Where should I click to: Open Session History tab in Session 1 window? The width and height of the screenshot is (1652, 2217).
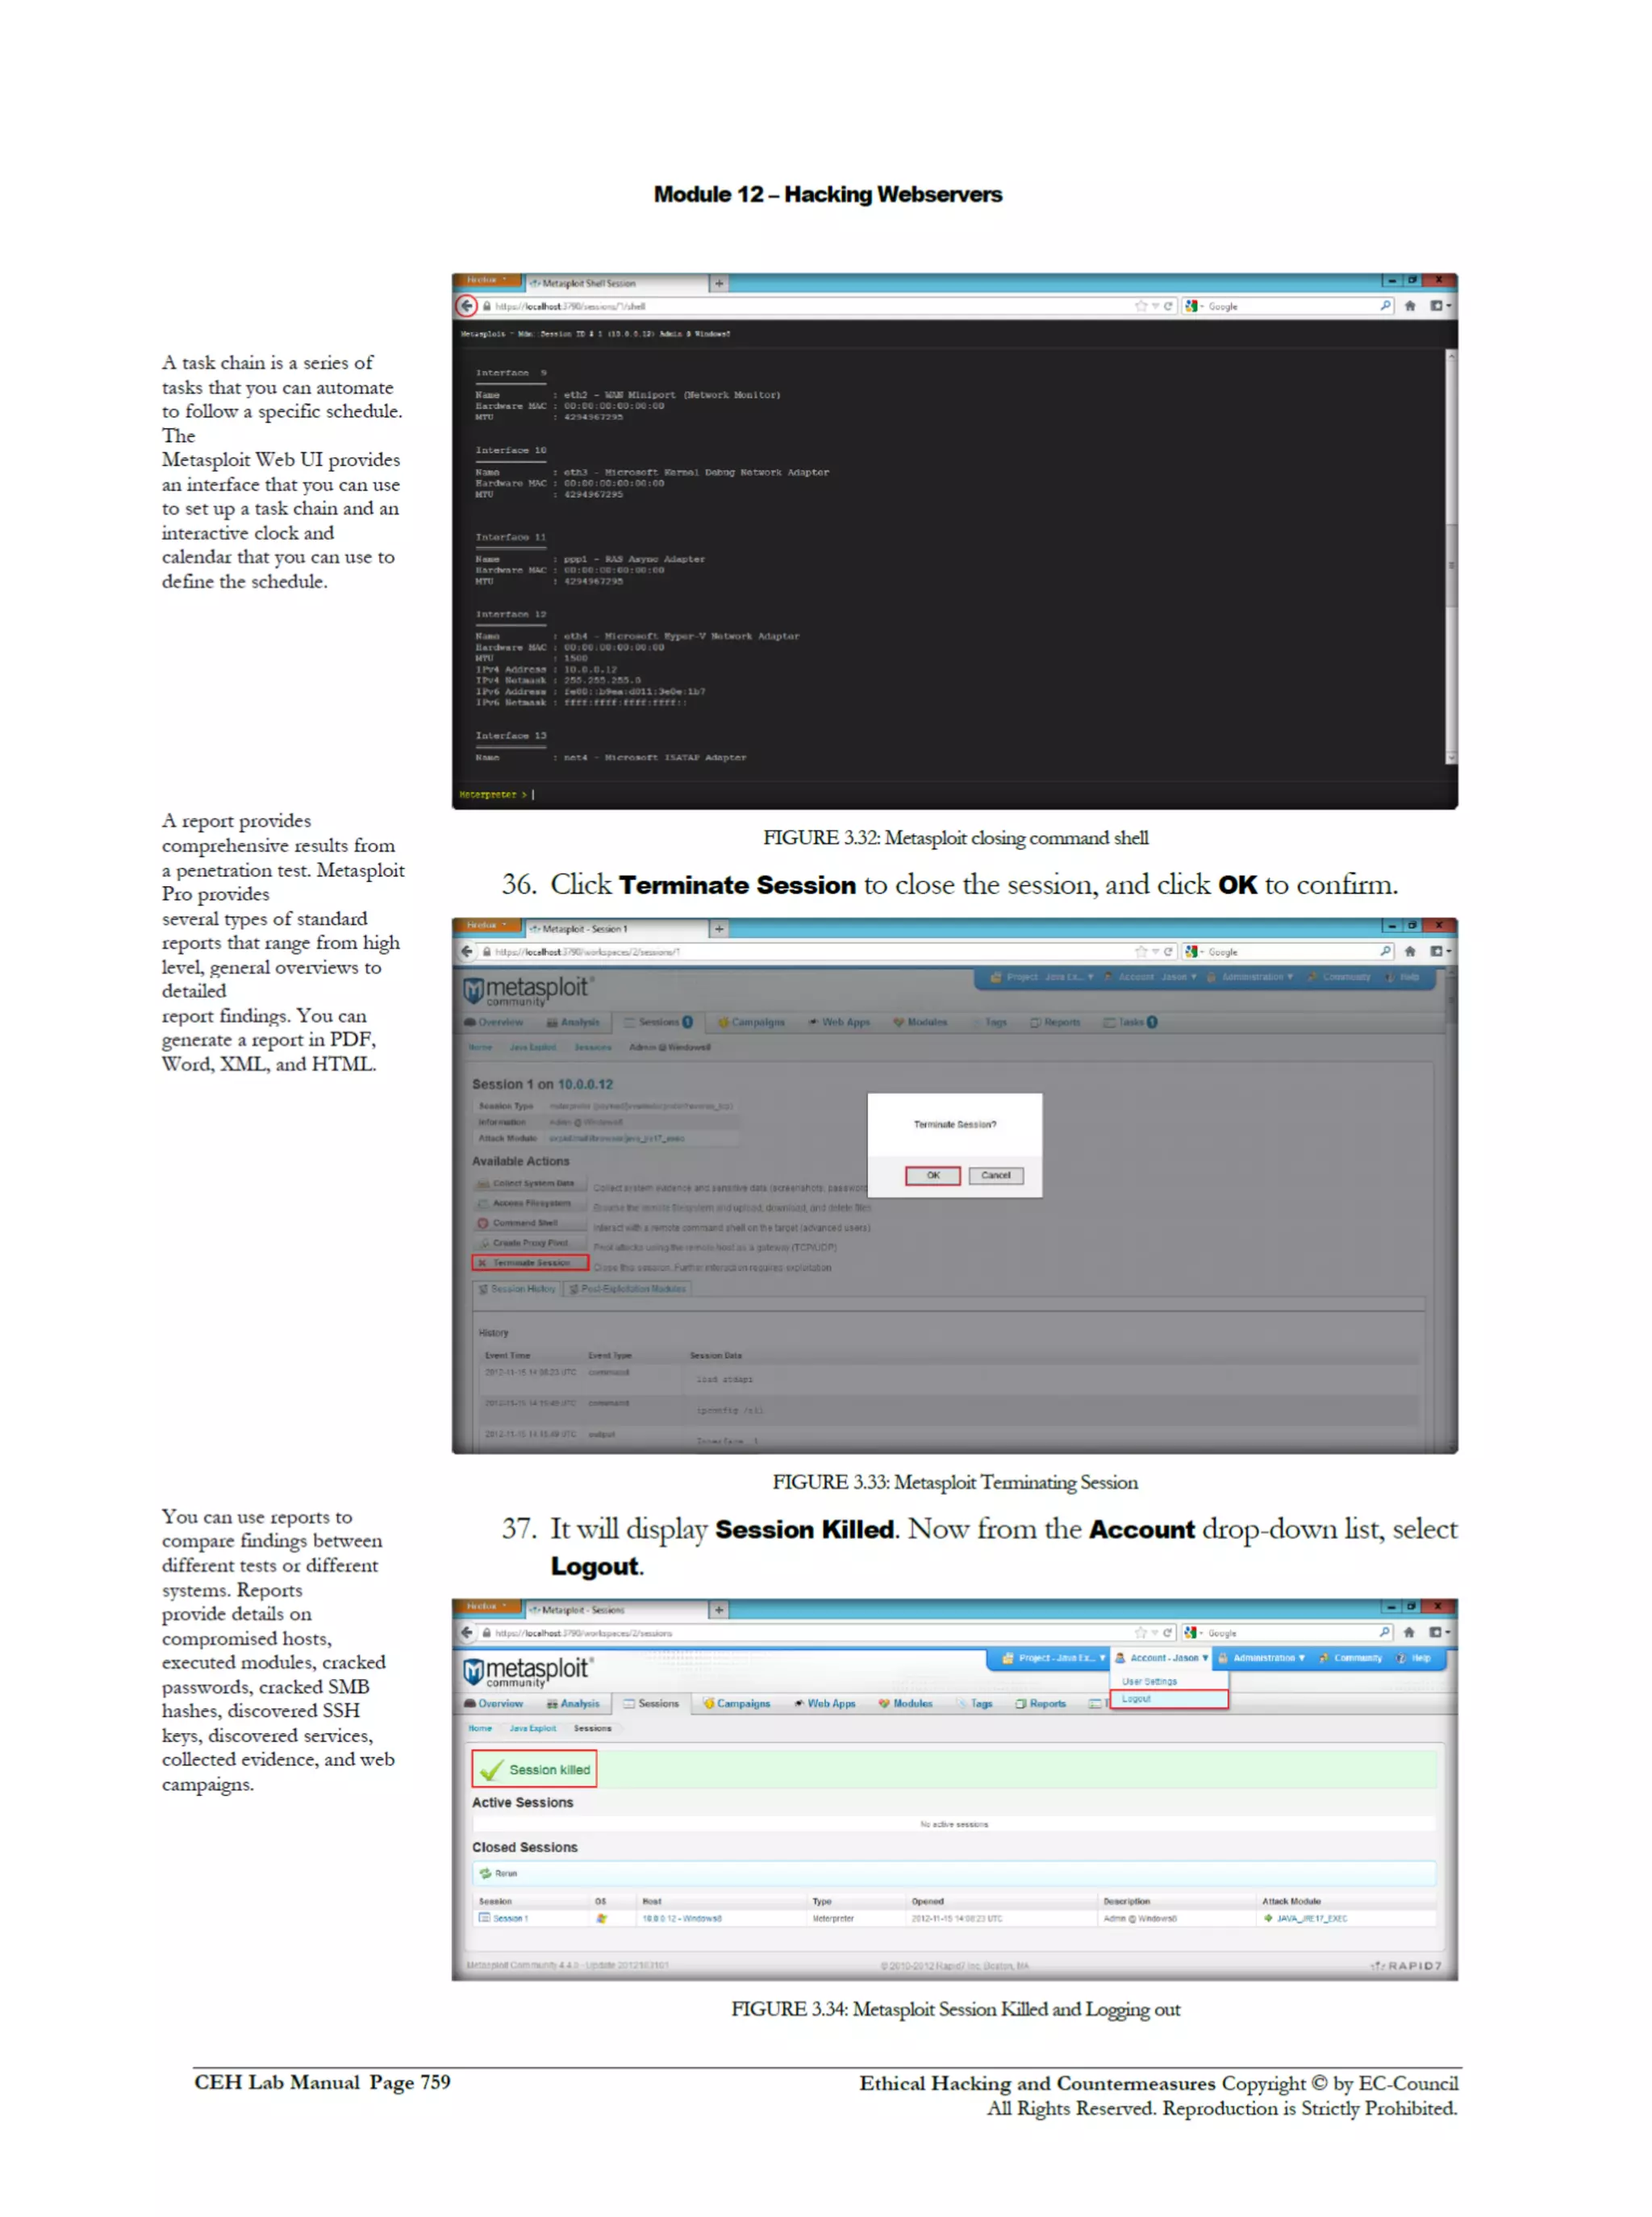click(517, 1290)
